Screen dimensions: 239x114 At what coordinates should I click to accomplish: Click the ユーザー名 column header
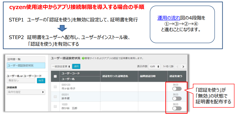(80, 79)
